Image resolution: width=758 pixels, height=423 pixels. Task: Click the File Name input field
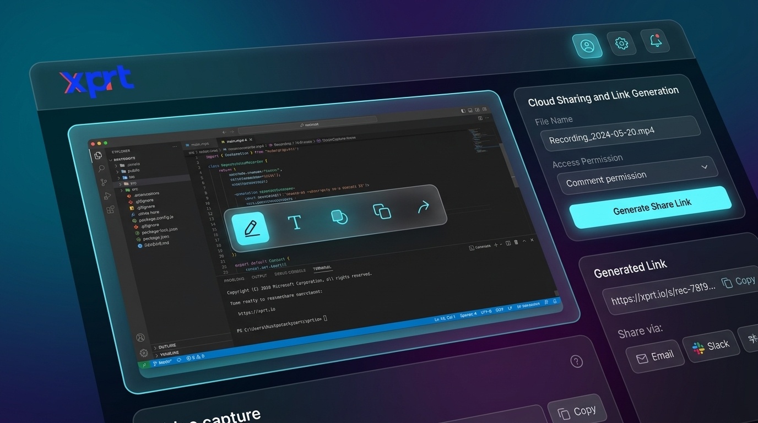point(620,134)
